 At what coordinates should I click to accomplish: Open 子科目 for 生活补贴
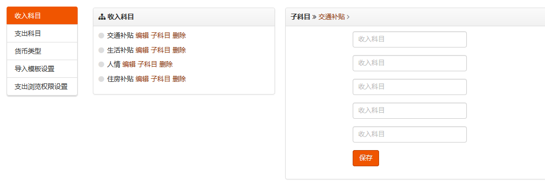[x=160, y=50]
